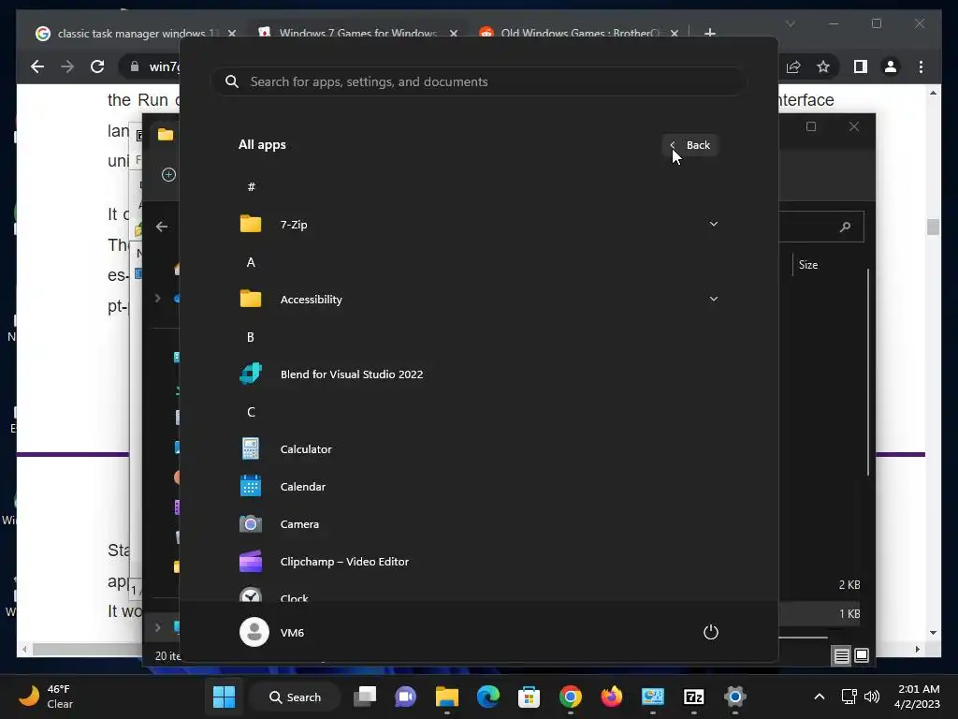Launch the Camera app icon
Image resolution: width=958 pixels, height=719 pixels.
tap(251, 524)
